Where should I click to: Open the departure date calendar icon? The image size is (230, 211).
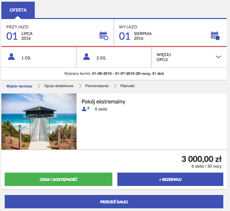pyautogui.click(x=215, y=36)
